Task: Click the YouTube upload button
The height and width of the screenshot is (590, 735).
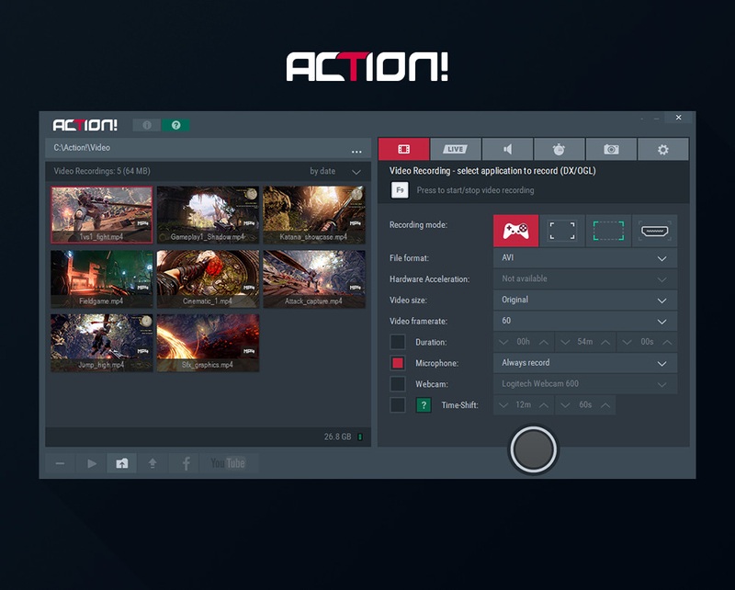Action: [228, 463]
